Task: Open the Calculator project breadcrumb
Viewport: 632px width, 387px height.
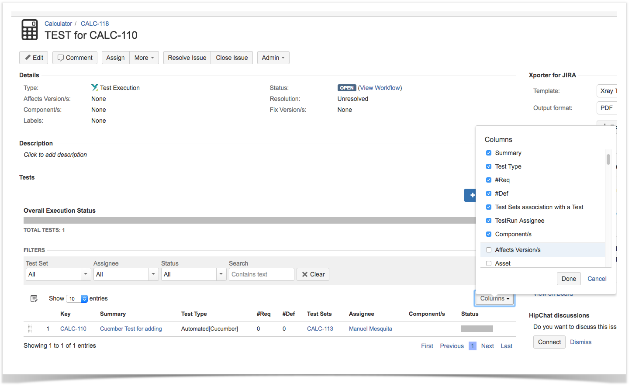Action: click(x=58, y=24)
